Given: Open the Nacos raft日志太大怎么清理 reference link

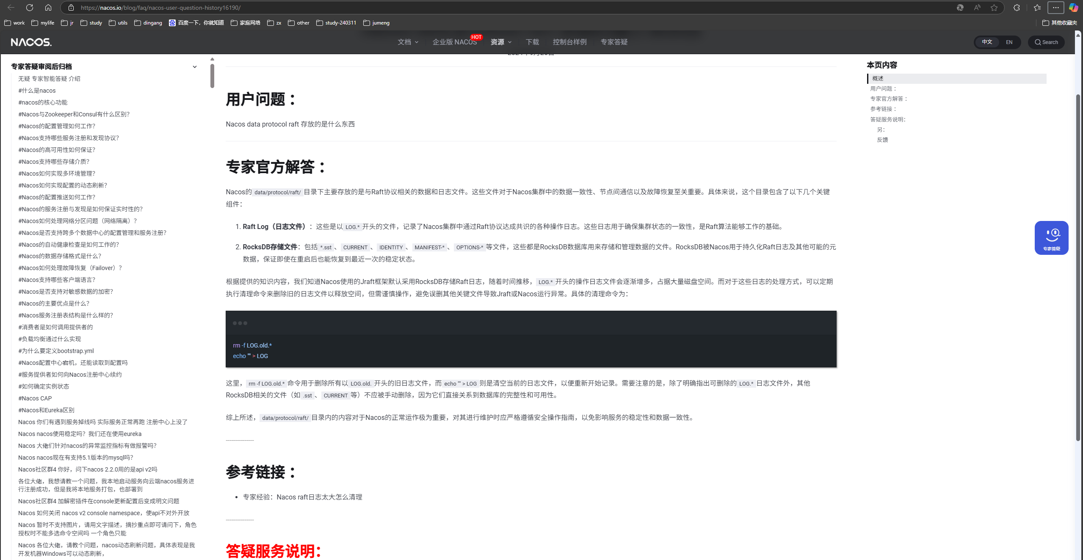Looking at the screenshot, I should [x=319, y=497].
